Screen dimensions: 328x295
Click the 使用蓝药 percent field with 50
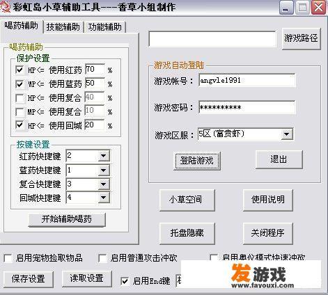tap(95, 83)
